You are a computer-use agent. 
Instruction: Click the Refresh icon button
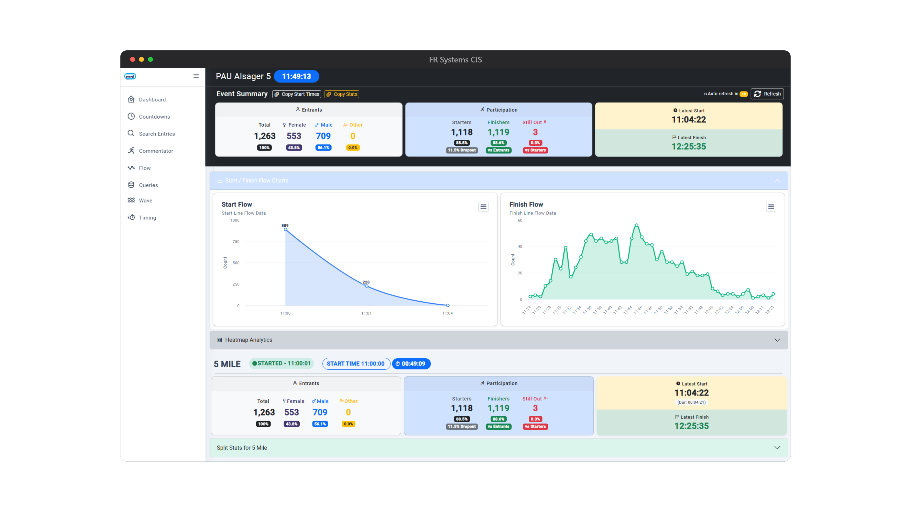pyautogui.click(x=758, y=94)
